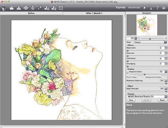168x128 pixels.
Task: Click the Save preset button
Action: [131, 100]
